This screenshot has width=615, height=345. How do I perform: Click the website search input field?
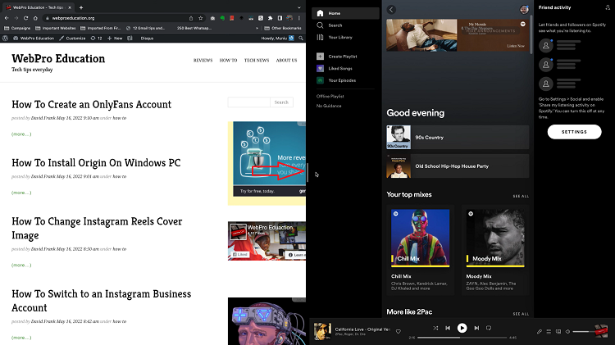pos(248,102)
